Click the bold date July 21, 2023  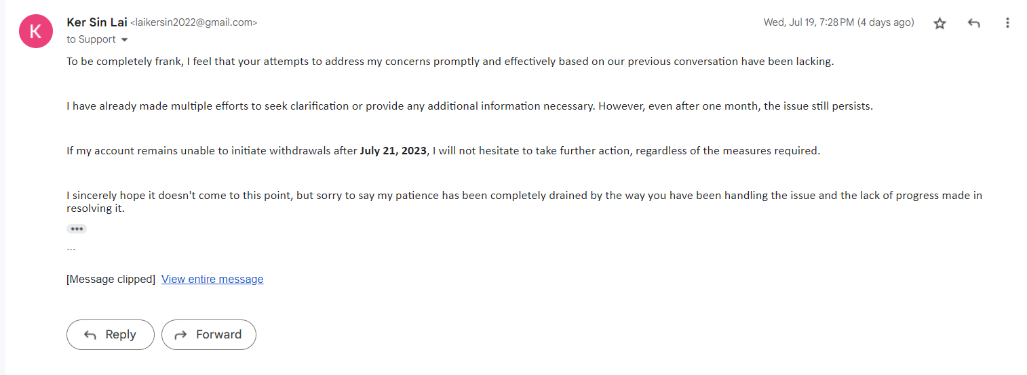(393, 151)
